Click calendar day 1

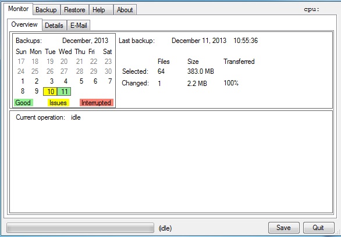tap(22, 81)
